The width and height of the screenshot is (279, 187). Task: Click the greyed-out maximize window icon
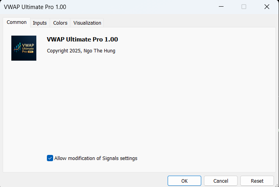pos(244,7)
